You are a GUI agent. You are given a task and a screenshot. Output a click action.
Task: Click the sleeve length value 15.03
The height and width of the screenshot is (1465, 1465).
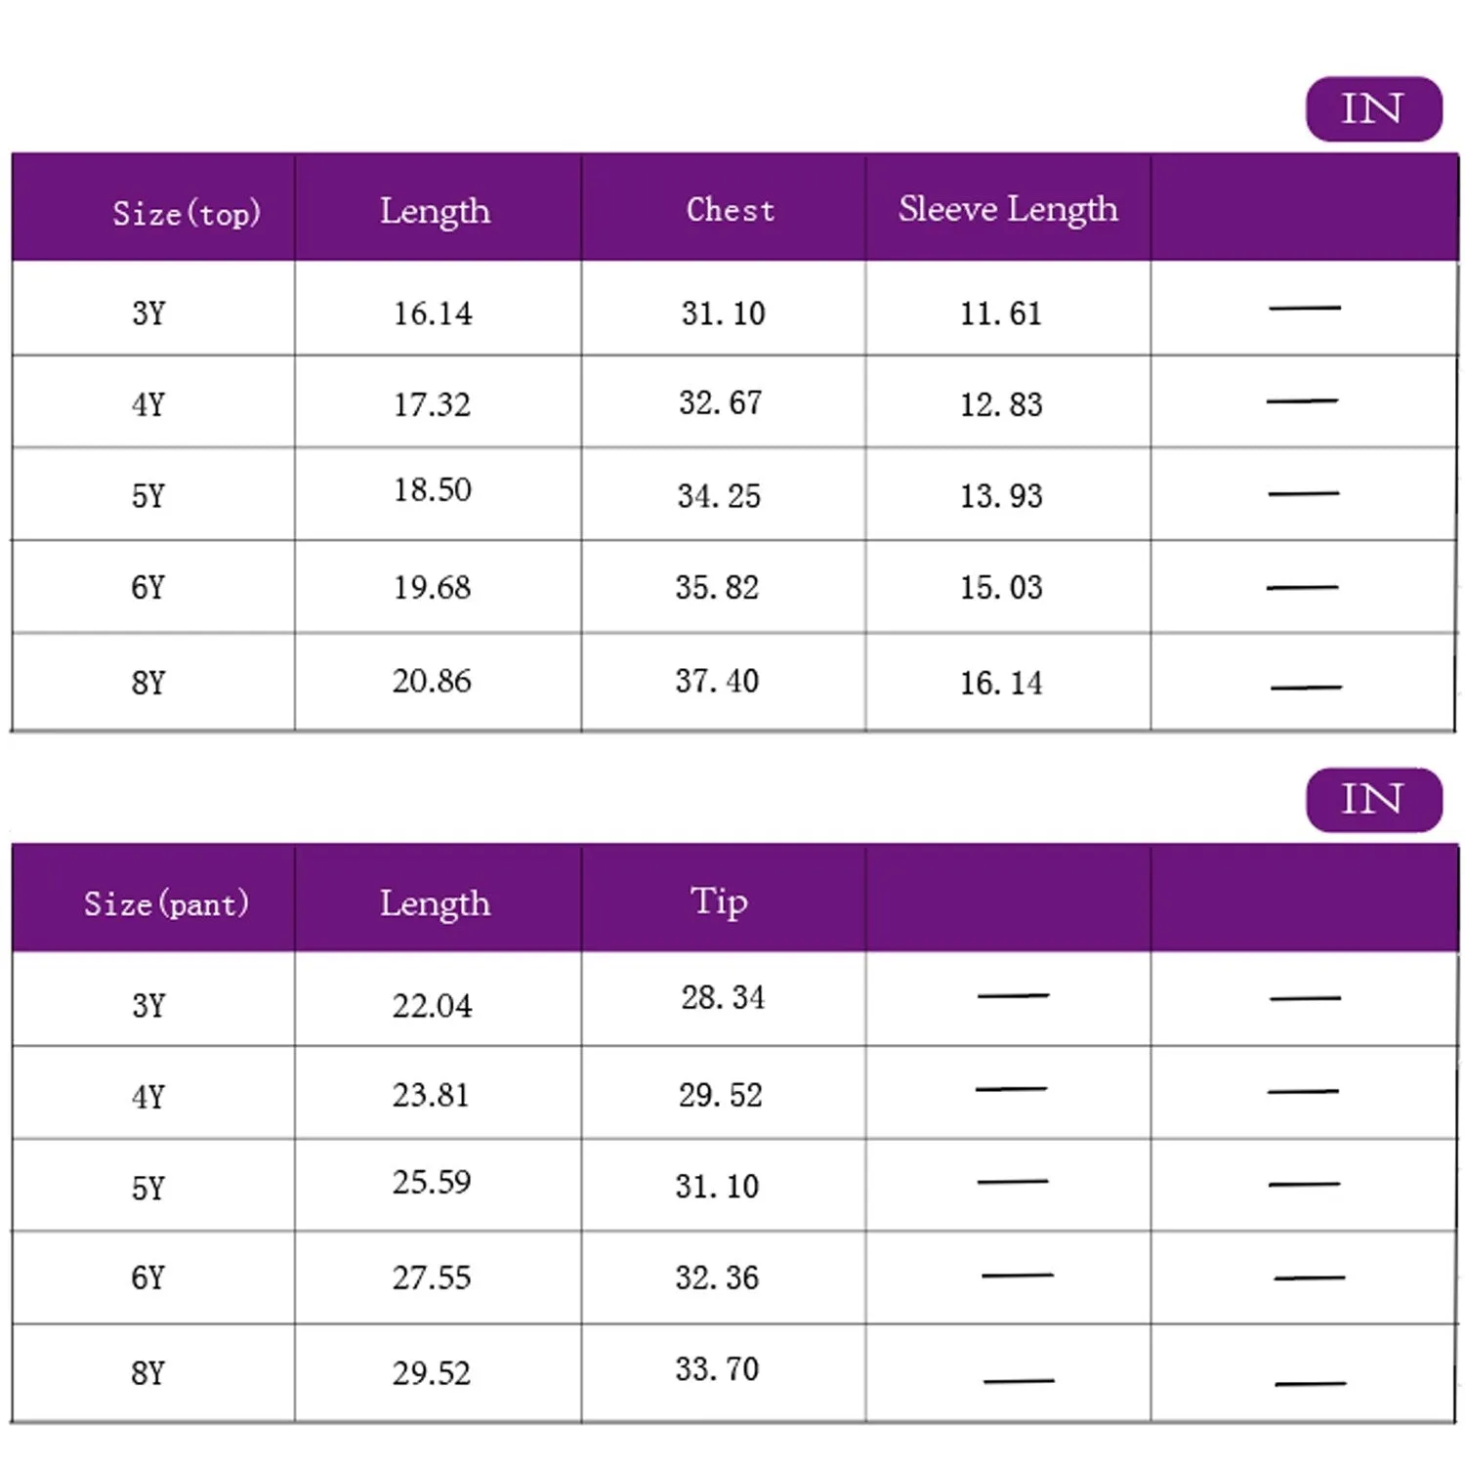point(1001,587)
